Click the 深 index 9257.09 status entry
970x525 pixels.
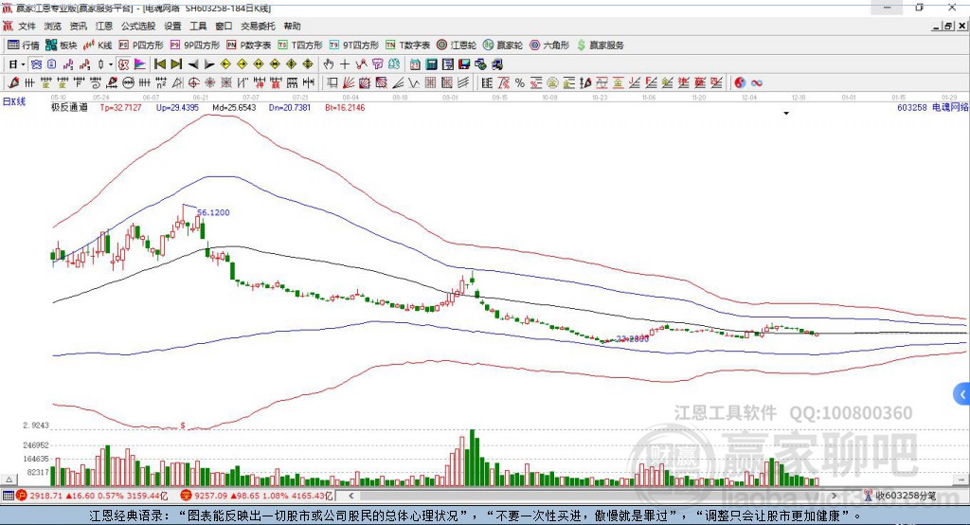257,496
